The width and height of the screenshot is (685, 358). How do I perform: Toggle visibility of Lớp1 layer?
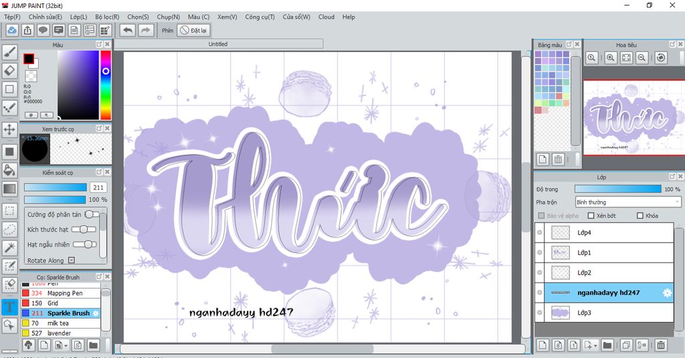[540, 252]
